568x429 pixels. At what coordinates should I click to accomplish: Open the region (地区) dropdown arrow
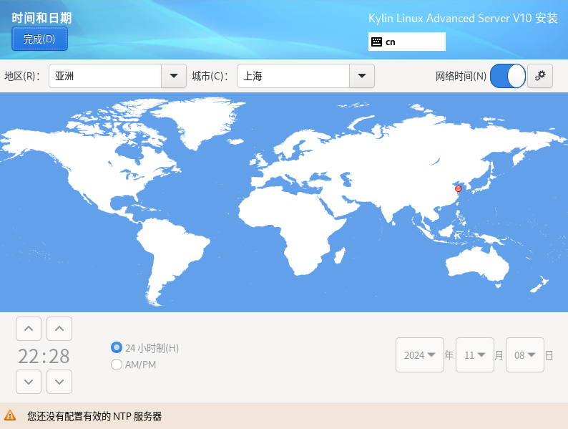(x=174, y=76)
